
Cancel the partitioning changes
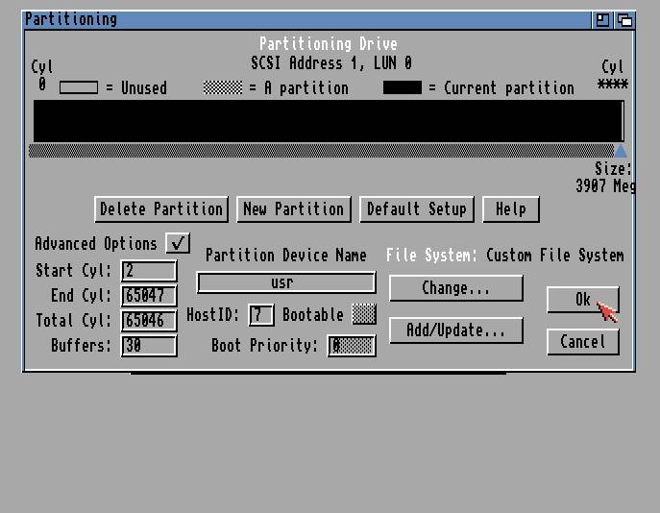pyautogui.click(x=582, y=342)
